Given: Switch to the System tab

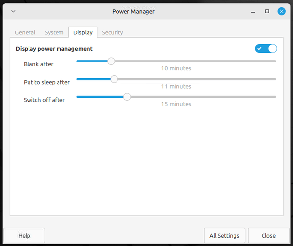Looking at the screenshot, I should click(54, 32).
